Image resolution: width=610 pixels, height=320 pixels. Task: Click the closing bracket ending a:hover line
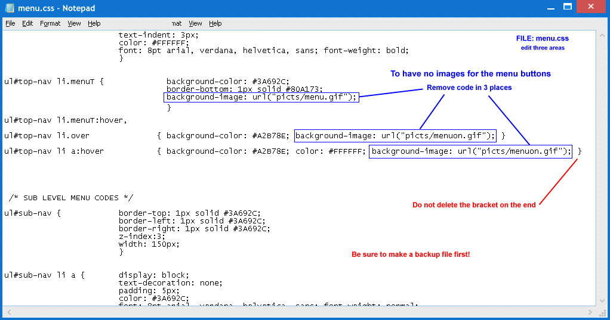coord(580,151)
